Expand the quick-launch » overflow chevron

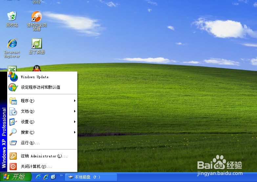[61, 175]
